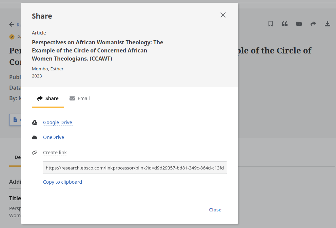Click the add-to-folder icon
336x228 pixels.
299,24
